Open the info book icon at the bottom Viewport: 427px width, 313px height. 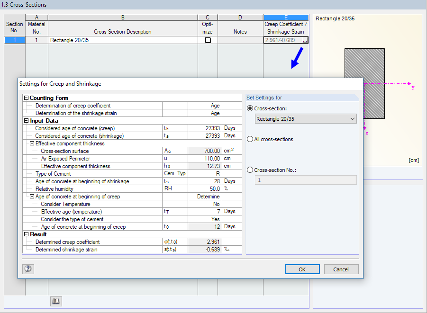tap(55, 301)
